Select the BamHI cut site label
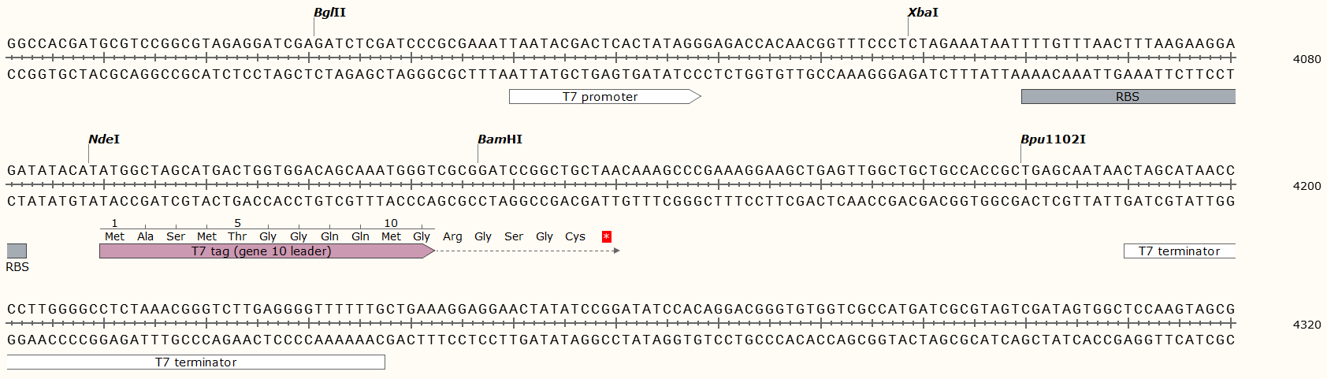 tap(500, 139)
